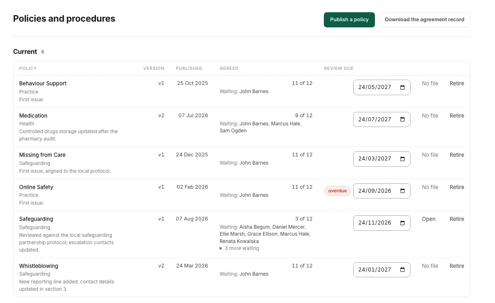The width and height of the screenshot is (495, 303).
Task: Click the overdue badge on Online Safety
Action: 337,191
